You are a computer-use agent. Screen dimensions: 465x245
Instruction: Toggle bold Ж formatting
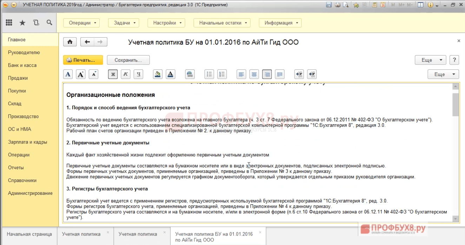[x=113, y=74]
